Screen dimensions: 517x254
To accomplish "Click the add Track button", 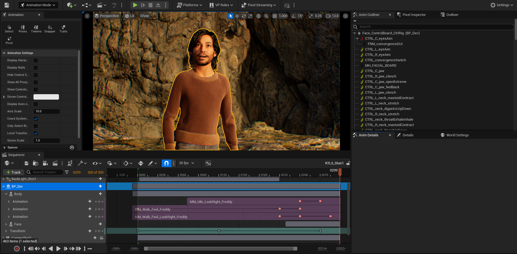I will (13, 172).
